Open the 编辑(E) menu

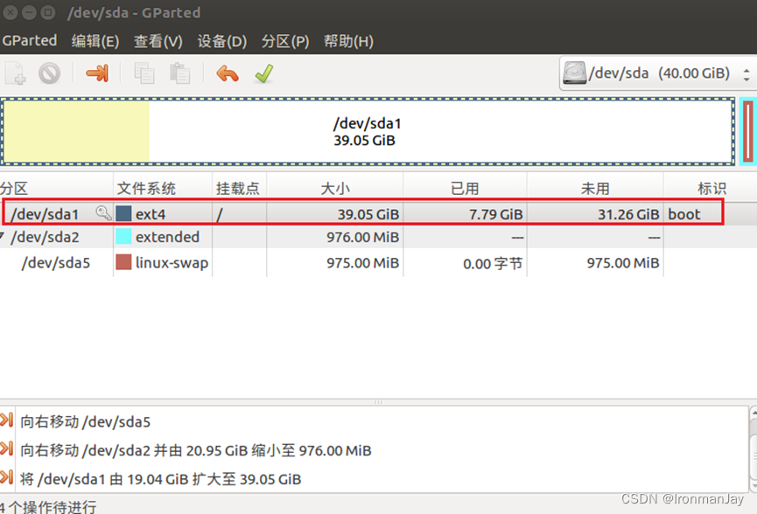point(95,41)
